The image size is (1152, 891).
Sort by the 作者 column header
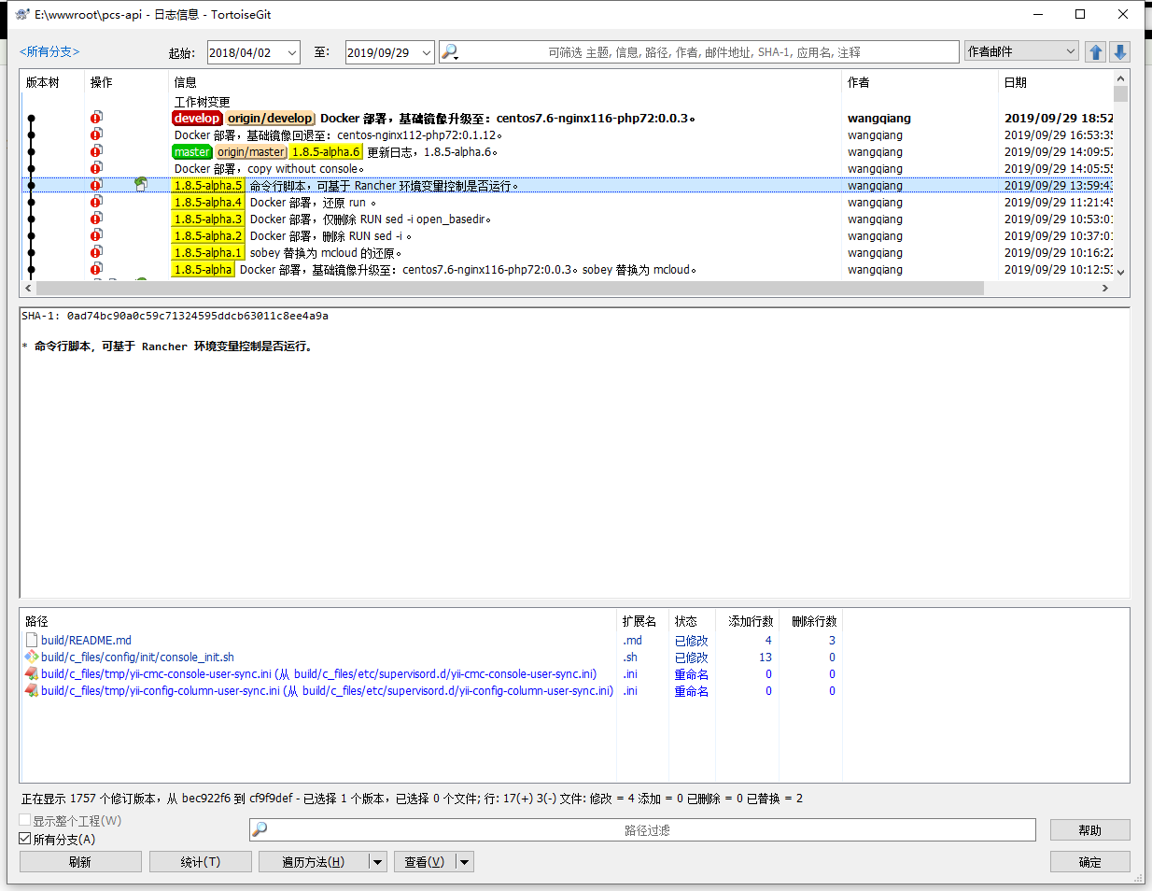(858, 82)
